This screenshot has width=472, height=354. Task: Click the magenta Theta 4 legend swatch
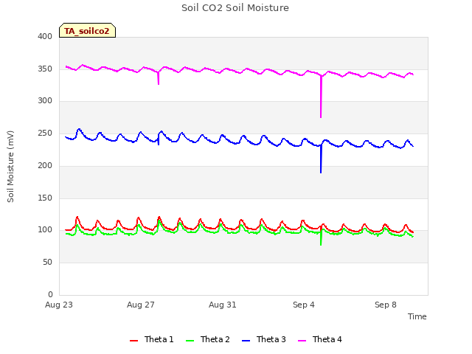pos(302,341)
